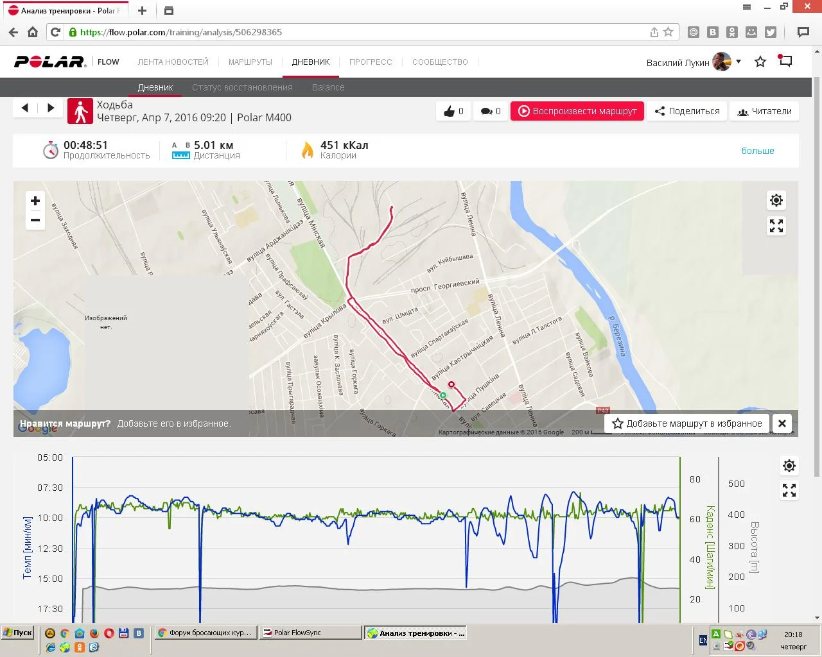
Task: Open a new browser tab
Action: point(143,10)
